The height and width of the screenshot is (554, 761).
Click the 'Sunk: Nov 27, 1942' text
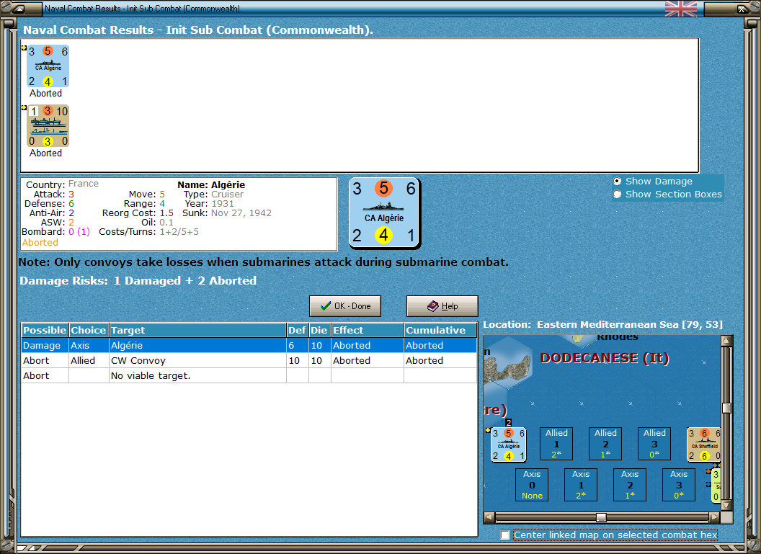tap(227, 213)
